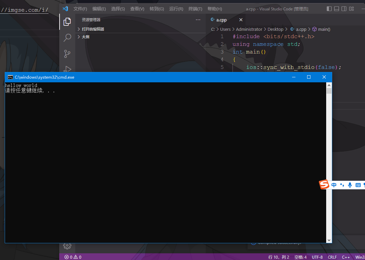
Task: Close the a.cpp editor tab
Action: tap(241, 20)
